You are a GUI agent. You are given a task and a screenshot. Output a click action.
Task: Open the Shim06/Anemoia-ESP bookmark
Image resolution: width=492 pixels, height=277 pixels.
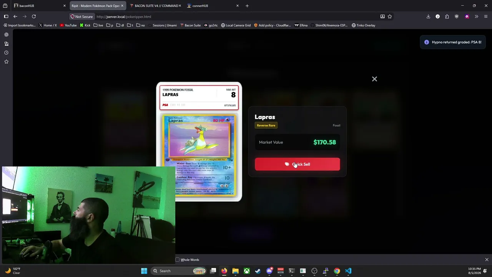[x=329, y=25]
